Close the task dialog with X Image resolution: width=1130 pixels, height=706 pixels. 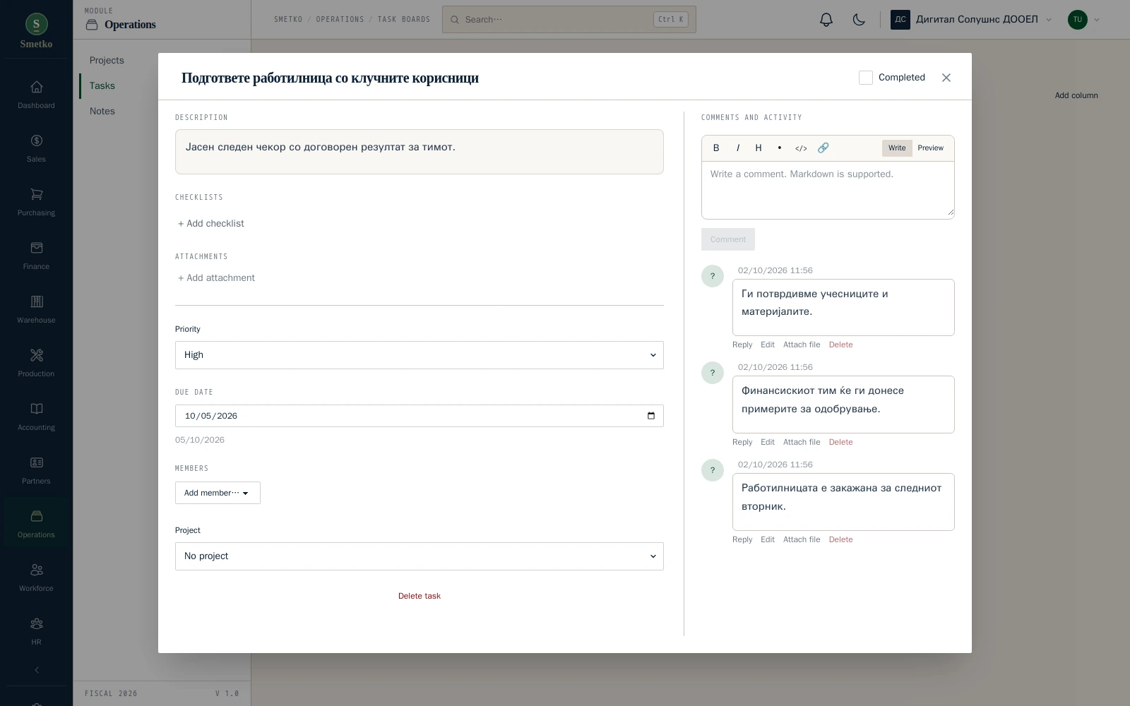point(946,78)
